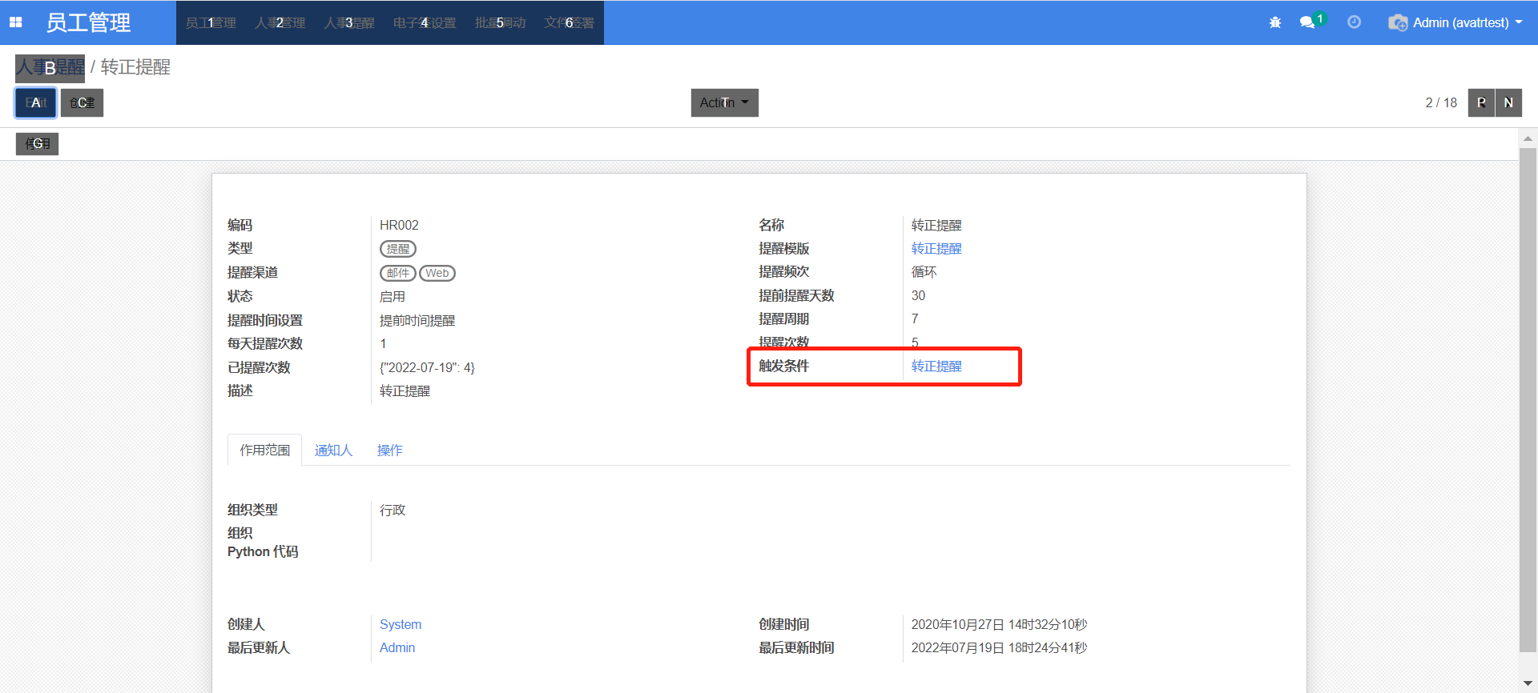Switch to the 操作 tab
The width and height of the screenshot is (1538, 693).
click(x=389, y=451)
